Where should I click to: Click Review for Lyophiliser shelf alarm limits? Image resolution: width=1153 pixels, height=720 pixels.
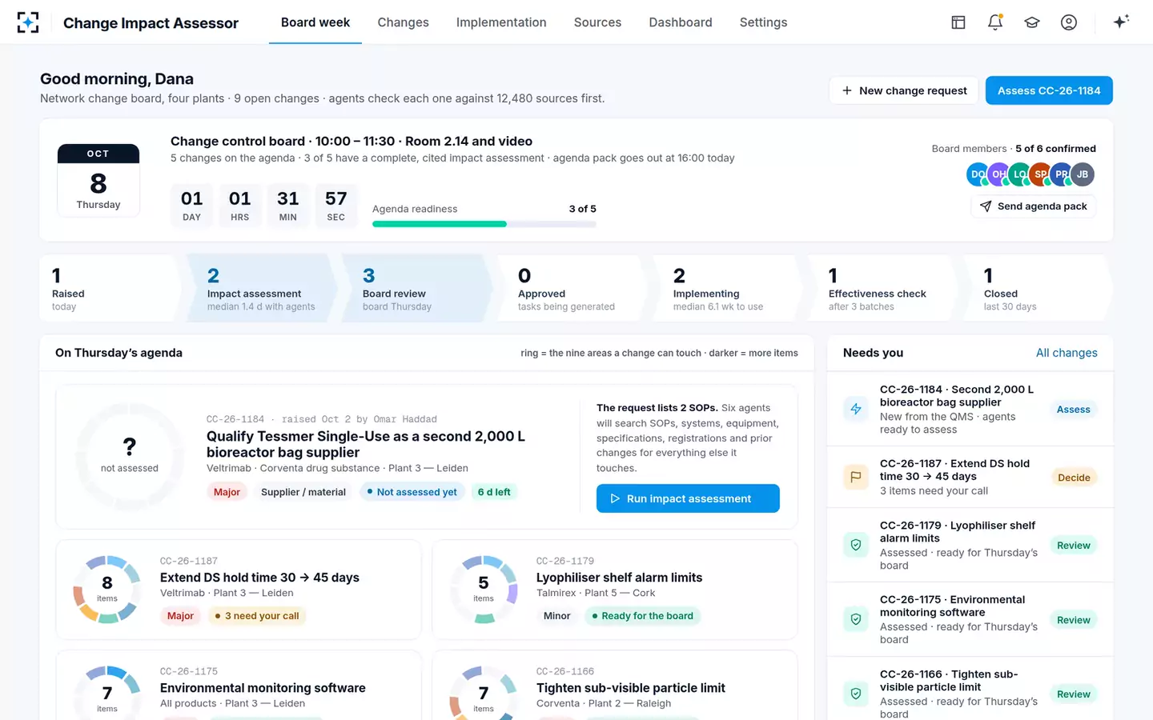point(1073,546)
